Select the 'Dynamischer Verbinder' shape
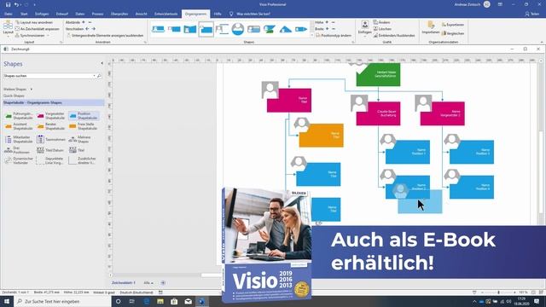The height and width of the screenshot is (307, 546). tap(19, 160)
